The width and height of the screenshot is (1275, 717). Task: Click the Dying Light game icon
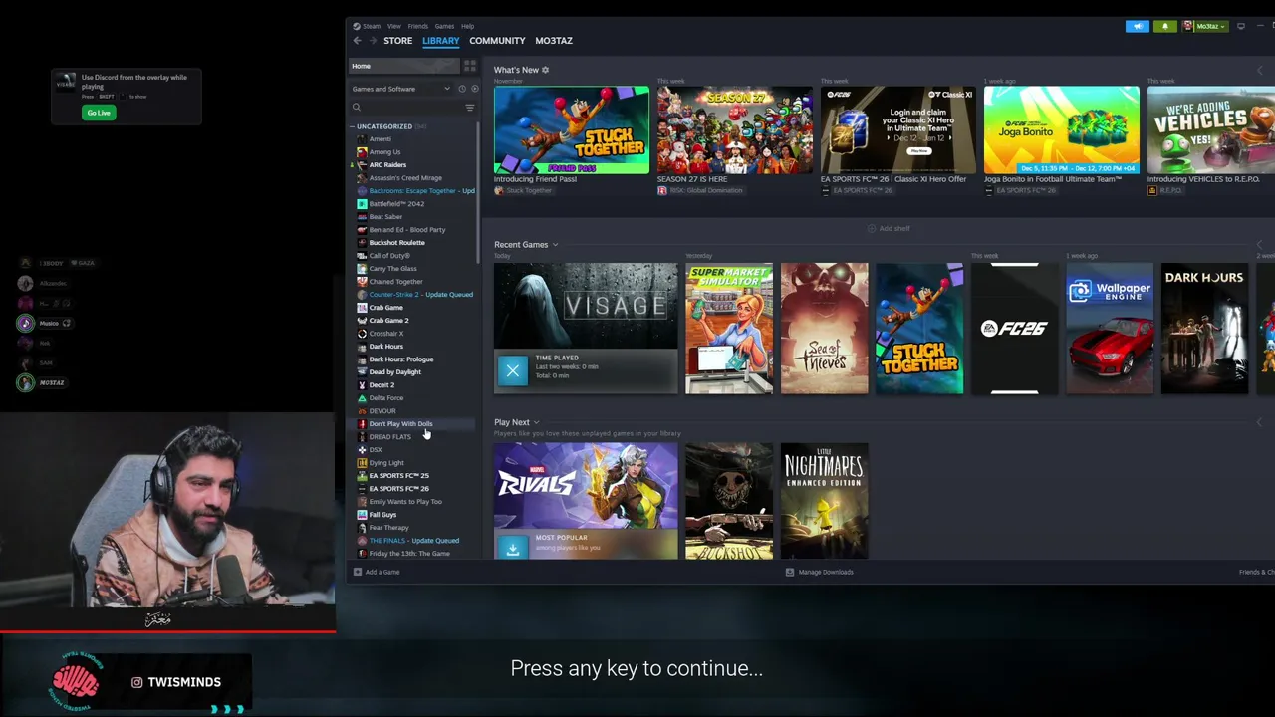[362, 463]
